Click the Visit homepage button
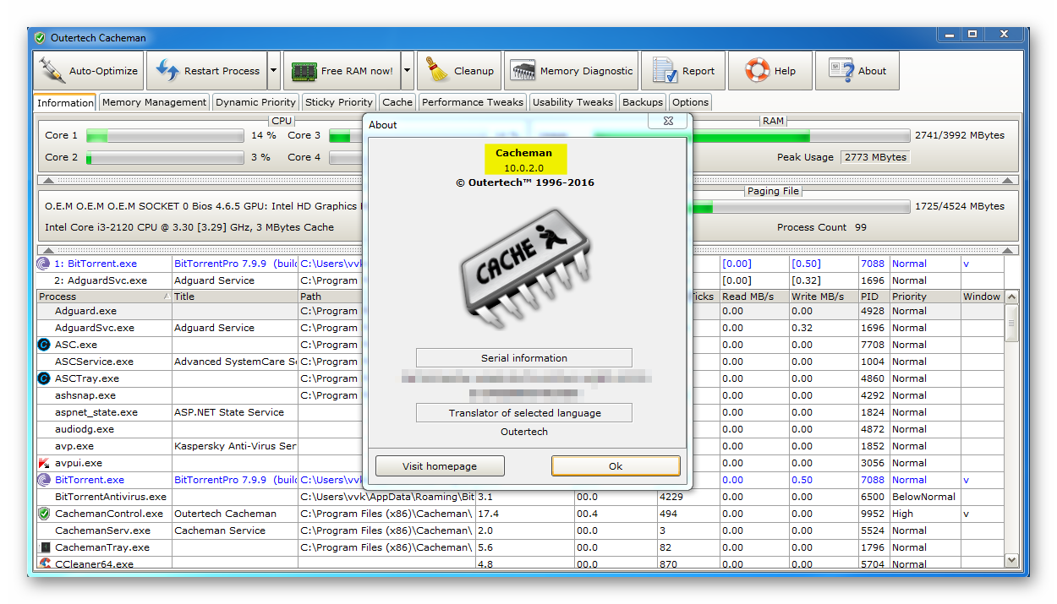The width and height of the screenshot is (1057, 604). coord(440,466)
